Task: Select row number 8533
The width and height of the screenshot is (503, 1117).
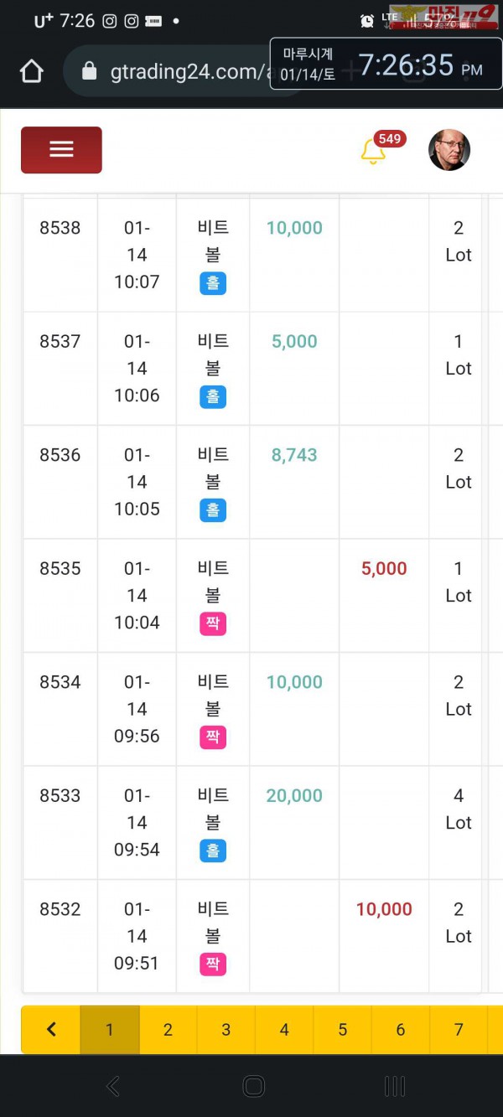Action: click(x=60, y=795)
